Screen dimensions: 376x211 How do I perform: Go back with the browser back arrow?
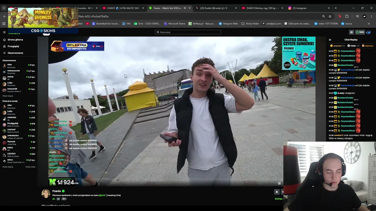tap(4, 16)
